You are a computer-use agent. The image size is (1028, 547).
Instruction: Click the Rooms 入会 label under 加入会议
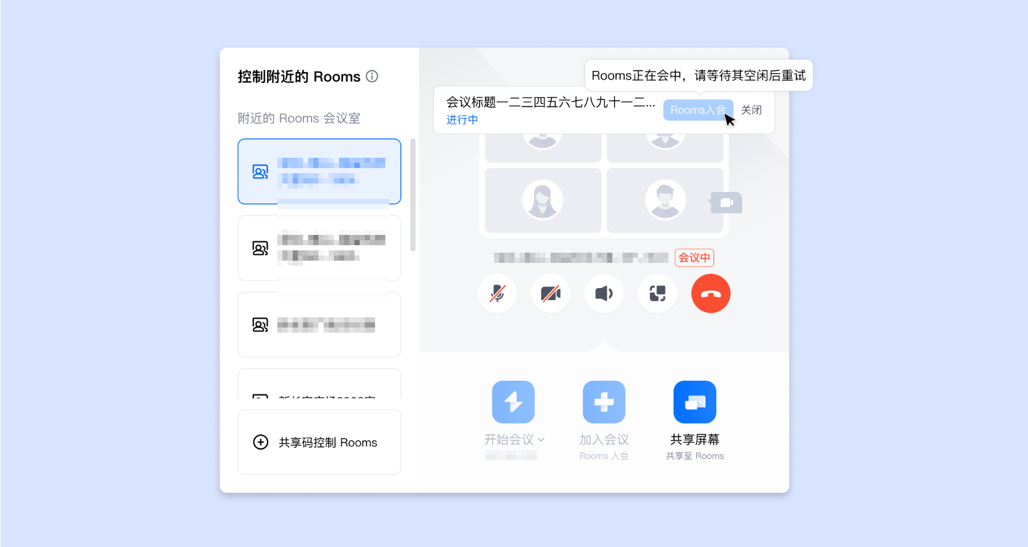(604, 456)
